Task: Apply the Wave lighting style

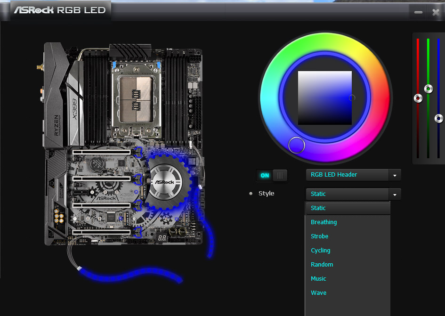Action: coord(319,293)
